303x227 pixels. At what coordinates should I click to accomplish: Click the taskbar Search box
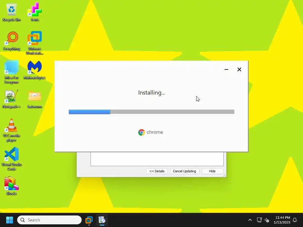click(x=49, y=220)
